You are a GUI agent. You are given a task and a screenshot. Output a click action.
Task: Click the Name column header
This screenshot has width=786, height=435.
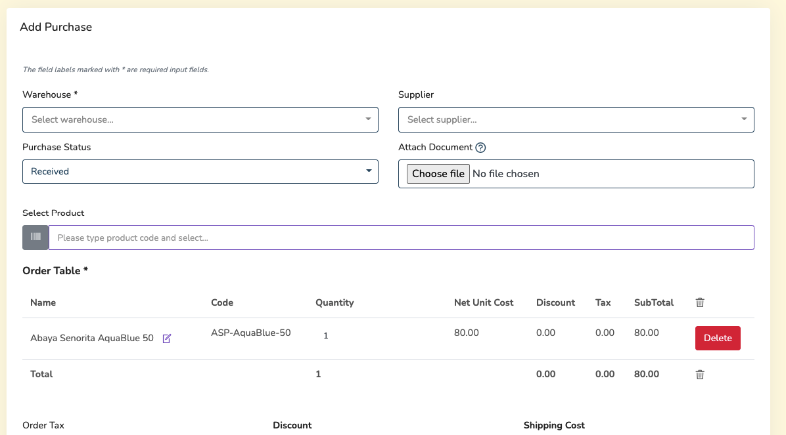(43, 302)
